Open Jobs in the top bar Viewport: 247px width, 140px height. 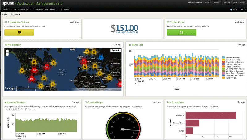[235, 2]
